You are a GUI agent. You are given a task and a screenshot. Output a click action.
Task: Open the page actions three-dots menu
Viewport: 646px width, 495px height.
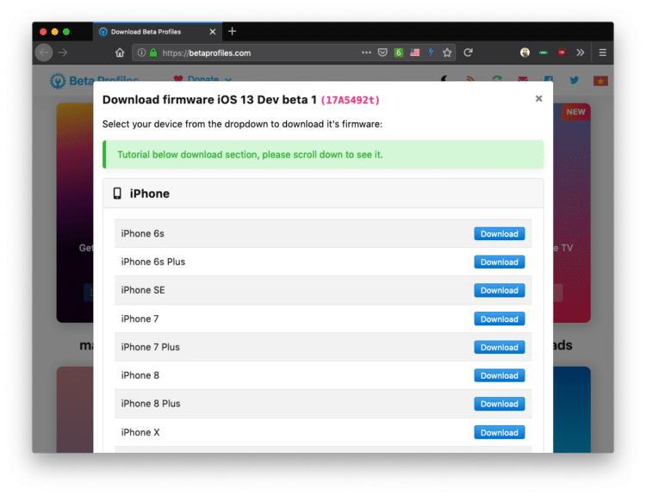366,53
